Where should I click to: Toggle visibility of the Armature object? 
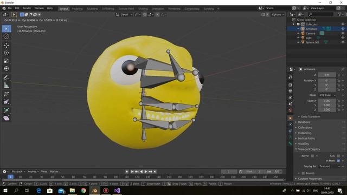tap(343, 29)
